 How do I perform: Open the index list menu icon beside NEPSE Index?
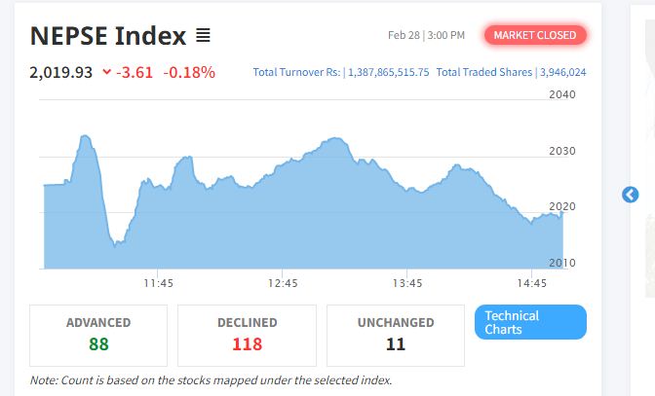pyautogui.click(x=203, y=35)
